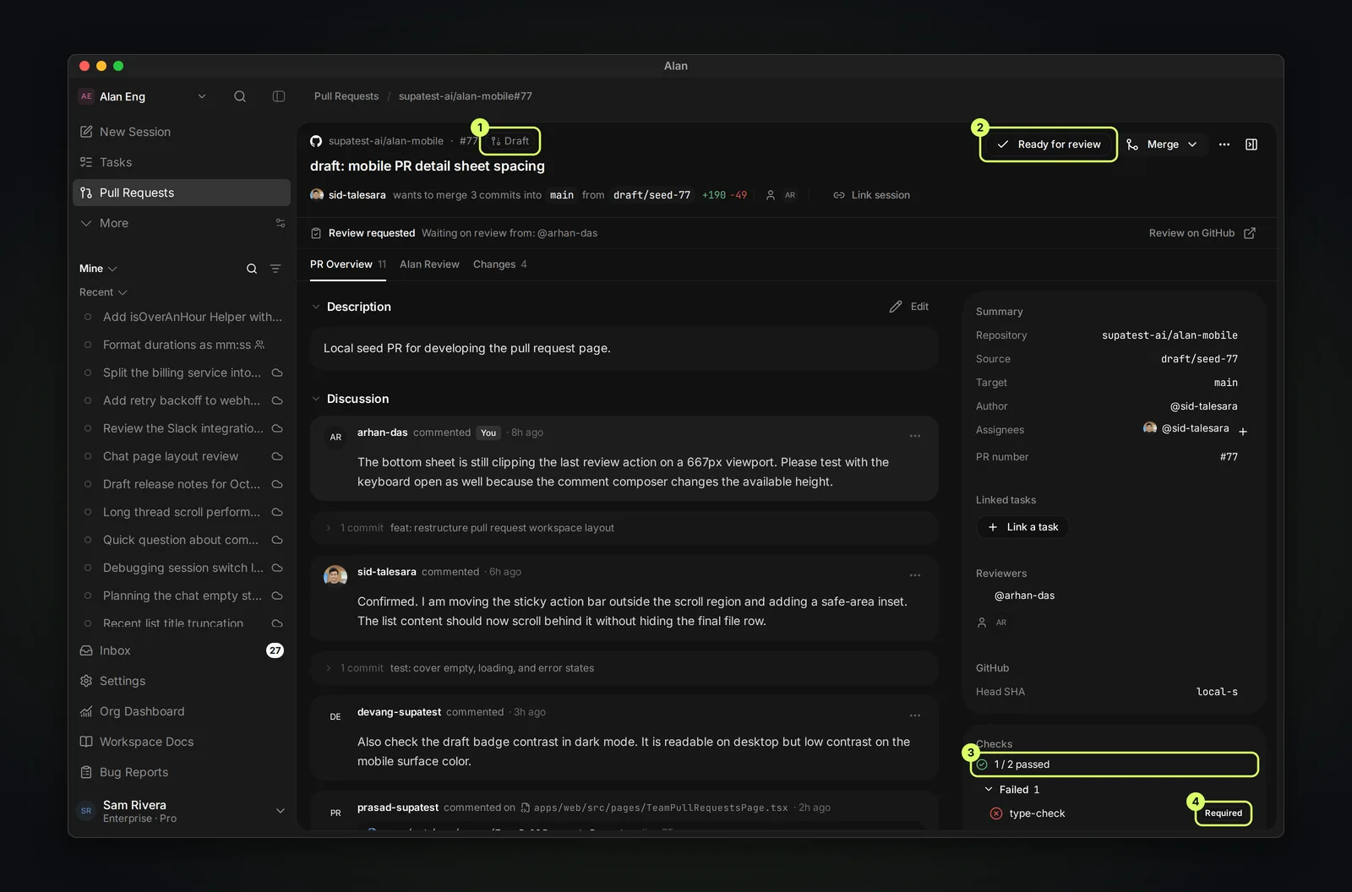Click the external link icon beside Review on GitHub
This screenshot has height=892, width=1352.
(x=1250, y=233)
